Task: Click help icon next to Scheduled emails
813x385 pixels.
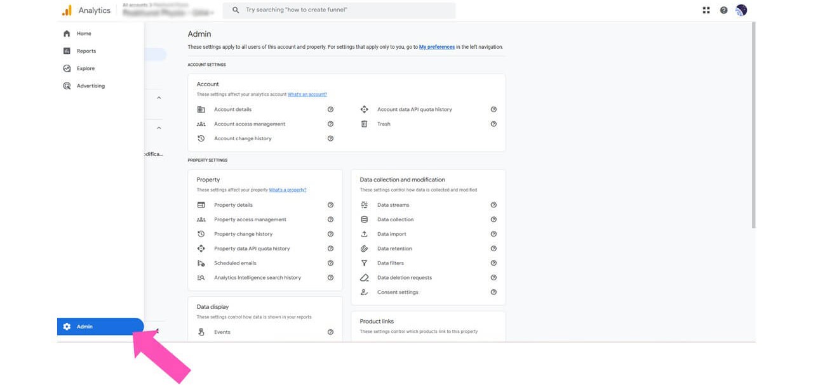Action: pyautogui.click(x=330, y=263)
